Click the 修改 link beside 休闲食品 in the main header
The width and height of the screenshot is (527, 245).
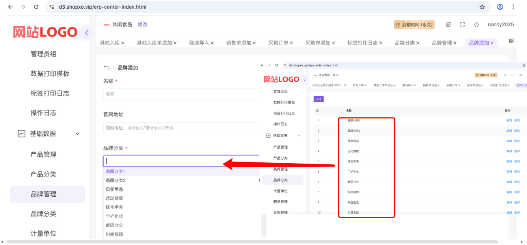pos(142,24)
